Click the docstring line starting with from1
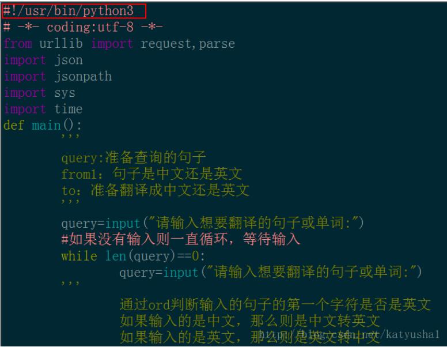Image resolution: width=447 pixels, height=347 pixels. [x=151, y=173]
